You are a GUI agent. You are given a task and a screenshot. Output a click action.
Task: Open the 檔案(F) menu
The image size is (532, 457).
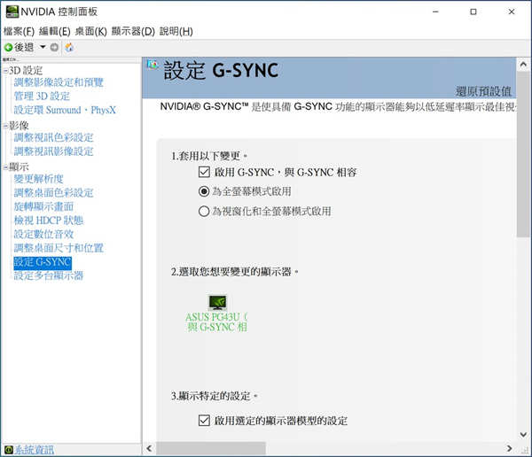point(19,32)
